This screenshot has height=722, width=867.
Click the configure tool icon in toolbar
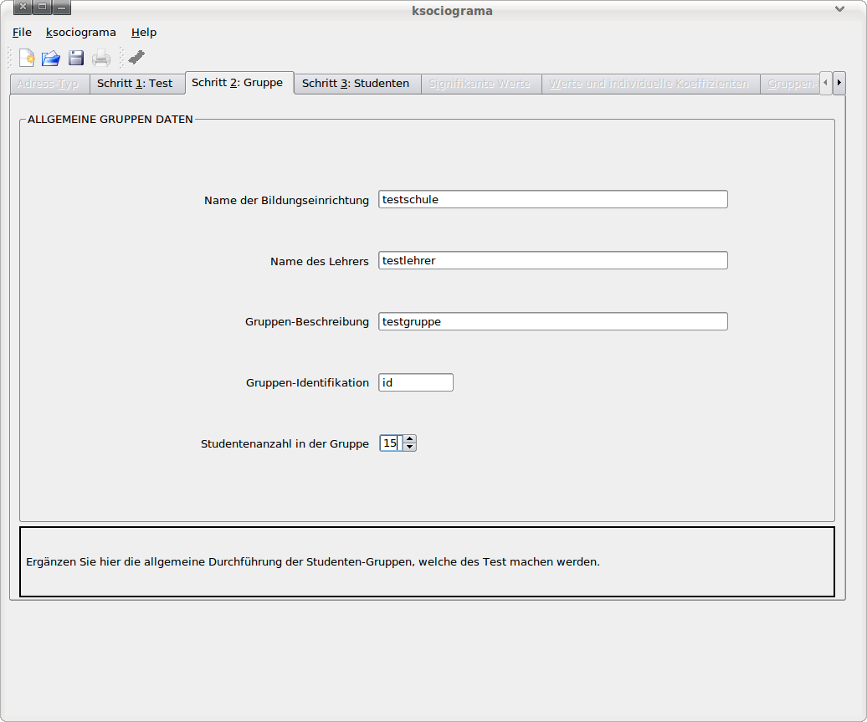136,58
